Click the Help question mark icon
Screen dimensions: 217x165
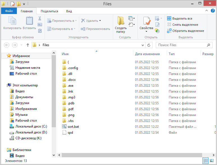(213, 11)
